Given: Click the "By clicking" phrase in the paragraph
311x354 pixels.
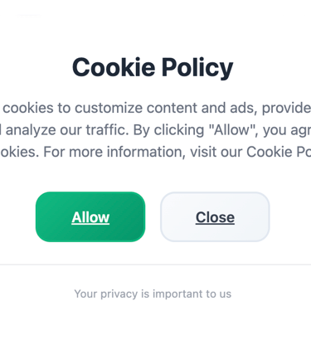Looking at the screenshot, I should point(168,130).
